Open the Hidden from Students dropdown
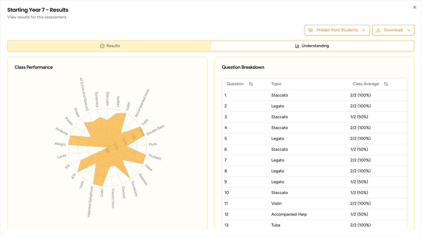This screenshot has width=422, height=237. pos(337,30)
